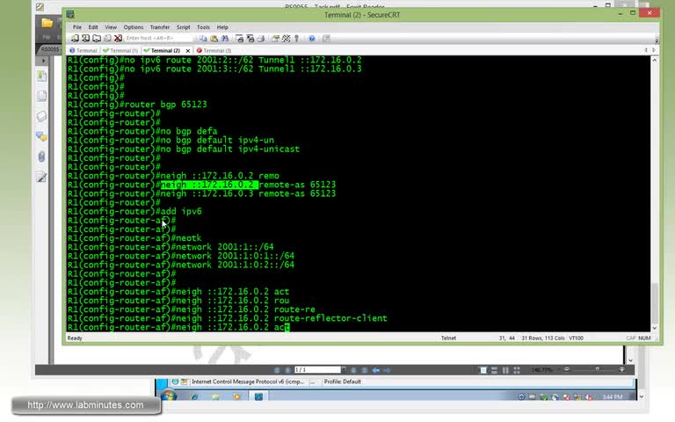Screen dimensions: 675x422
Task: Click the Foxit zoom slider handle
Action: [x=597, y=369]
